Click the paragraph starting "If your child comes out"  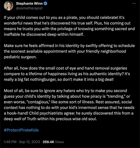pos(69,26)
